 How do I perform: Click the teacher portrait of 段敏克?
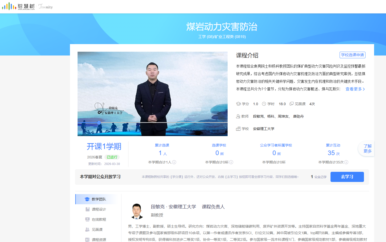click(x=137, y=211)
